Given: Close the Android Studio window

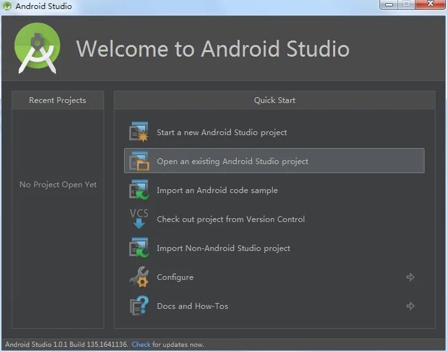Looking at the screenshot, I should click(x=430, y=4).
